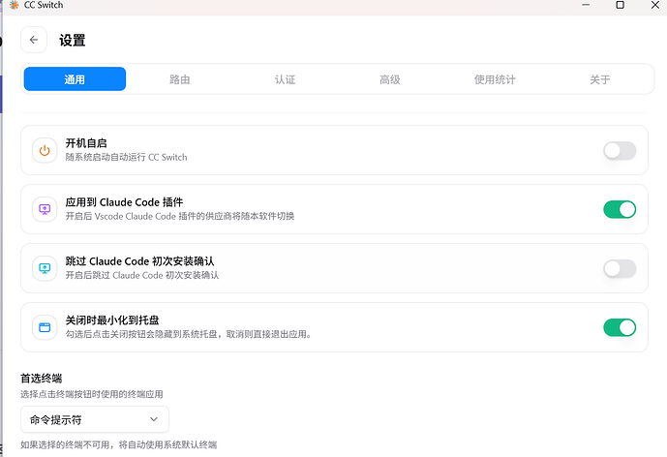The height and width of the screenshot is (457, 667).
Task: Show the 关于 tab
Action: pos(600,79)
